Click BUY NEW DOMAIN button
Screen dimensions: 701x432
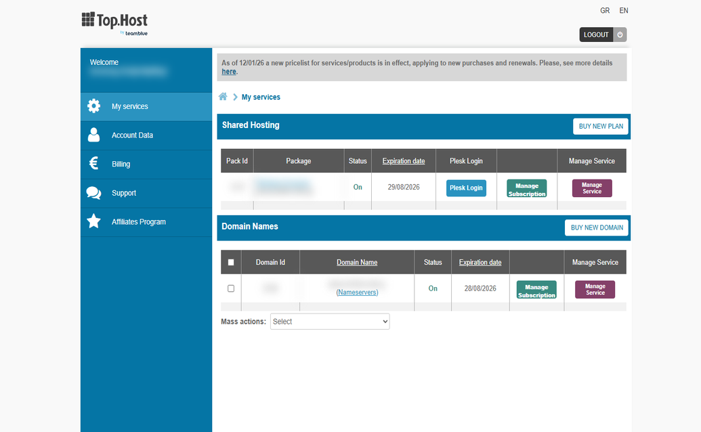[597, 228]
